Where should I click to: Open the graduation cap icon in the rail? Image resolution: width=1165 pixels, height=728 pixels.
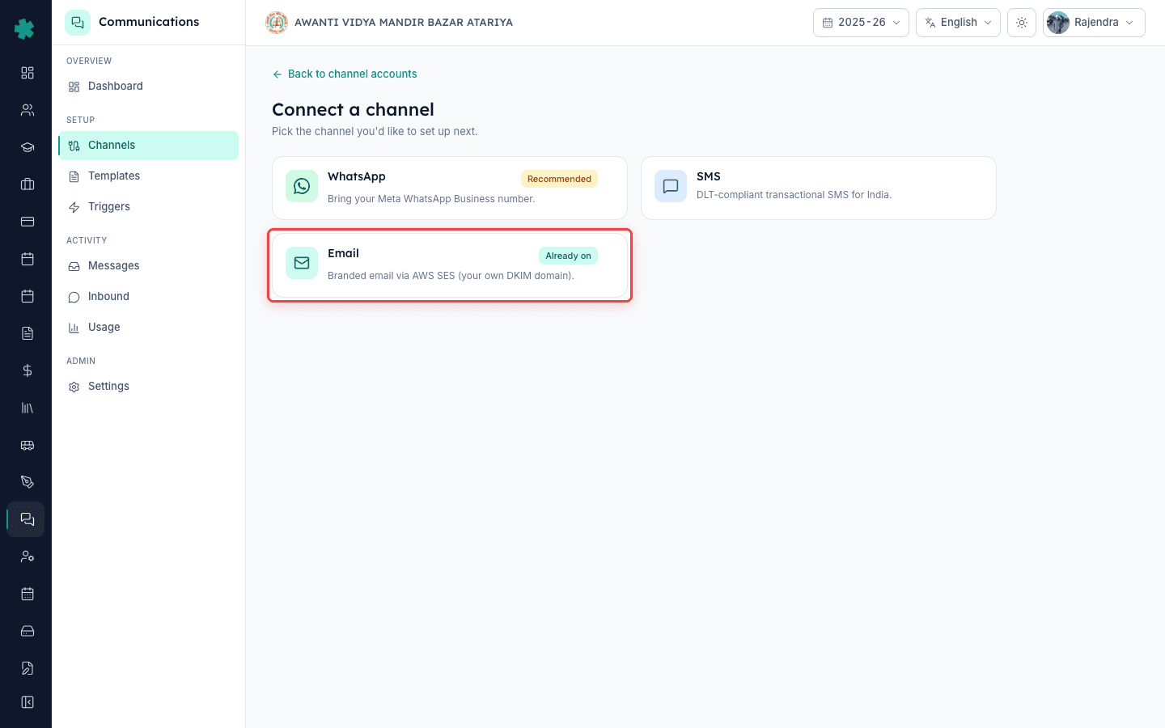pyautogui.click(x=28, y=147)
